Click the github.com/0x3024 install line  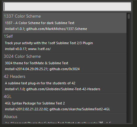point(42,69)
